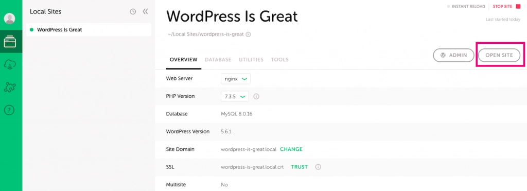Click the Local Sites panel heading
This screenshot has width=527, height=191.
click(x=45, y=11)
